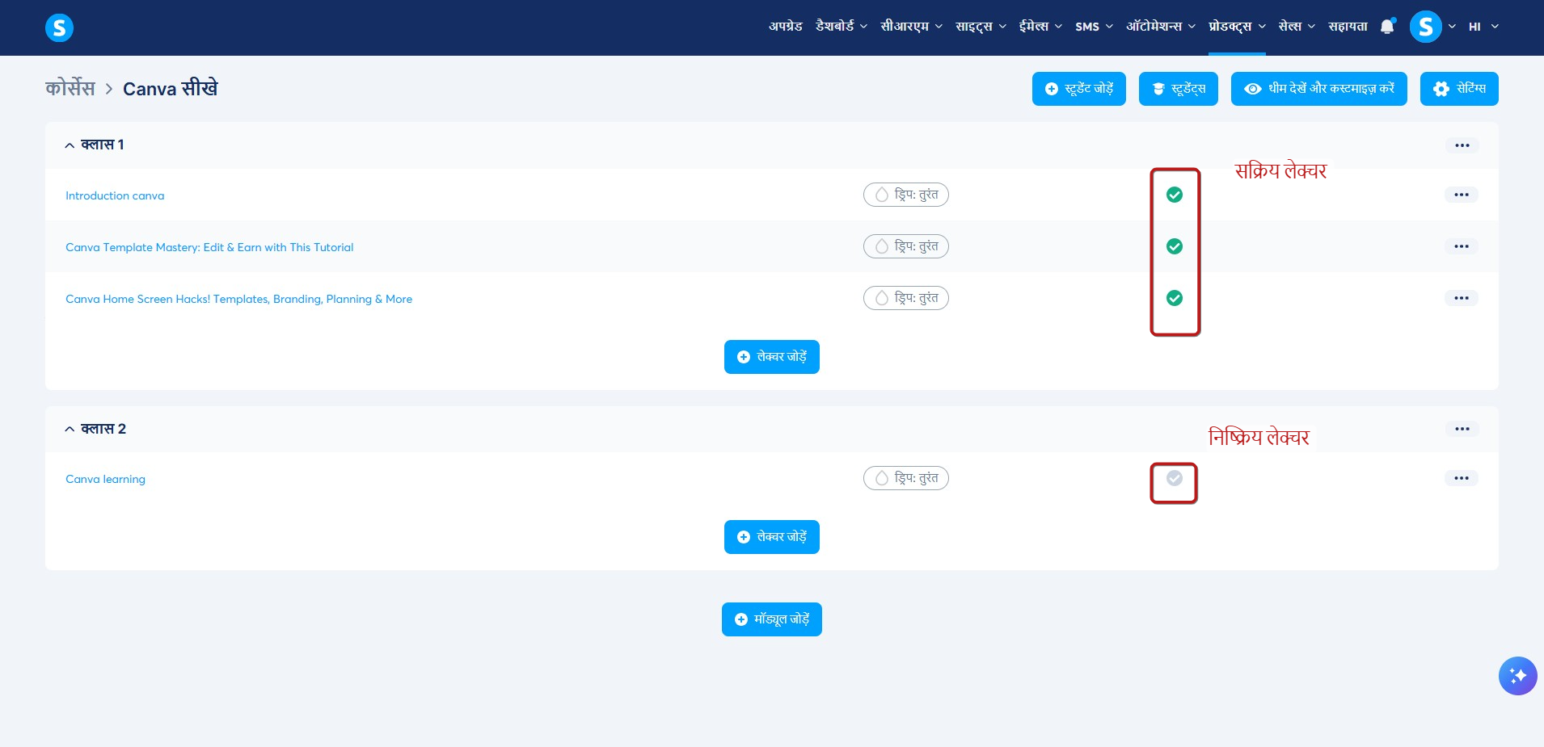
Task: Expand the ईमेल्स dropdown menu
Action: (1040, 27)
